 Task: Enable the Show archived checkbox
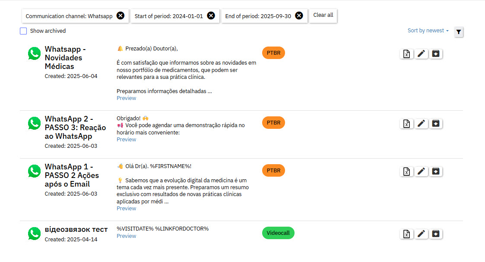23,31
